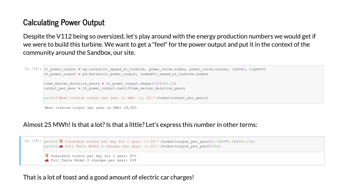Click the output_per_year calculation line

pos(114,88)
